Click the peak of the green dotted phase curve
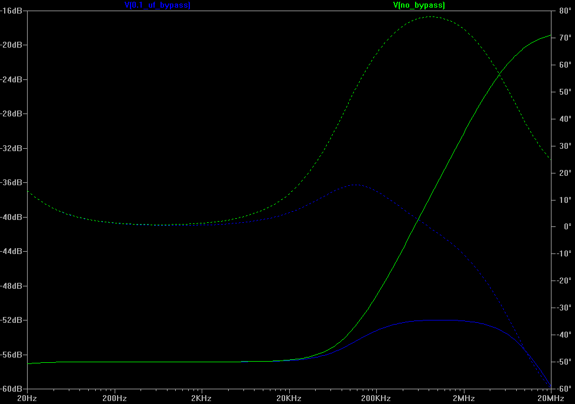This screenshot has height=404, width=575. tap(430, 17)
